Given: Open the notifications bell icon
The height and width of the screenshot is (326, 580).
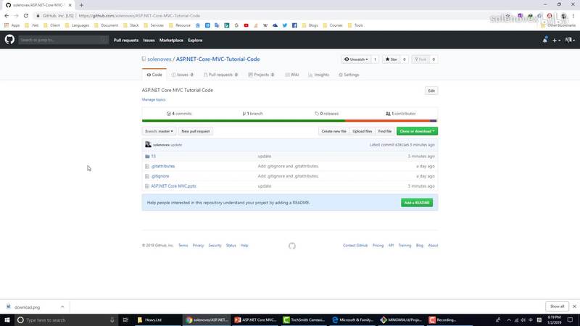Looking at the screenshot, I should coord(545,40).
